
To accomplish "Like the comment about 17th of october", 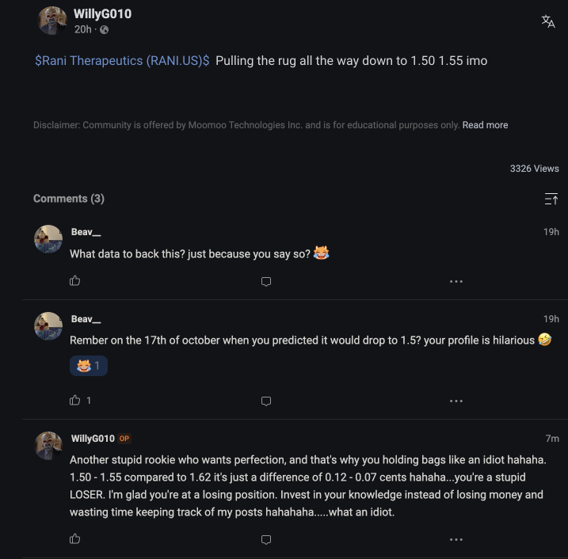I will pos(75,401).
